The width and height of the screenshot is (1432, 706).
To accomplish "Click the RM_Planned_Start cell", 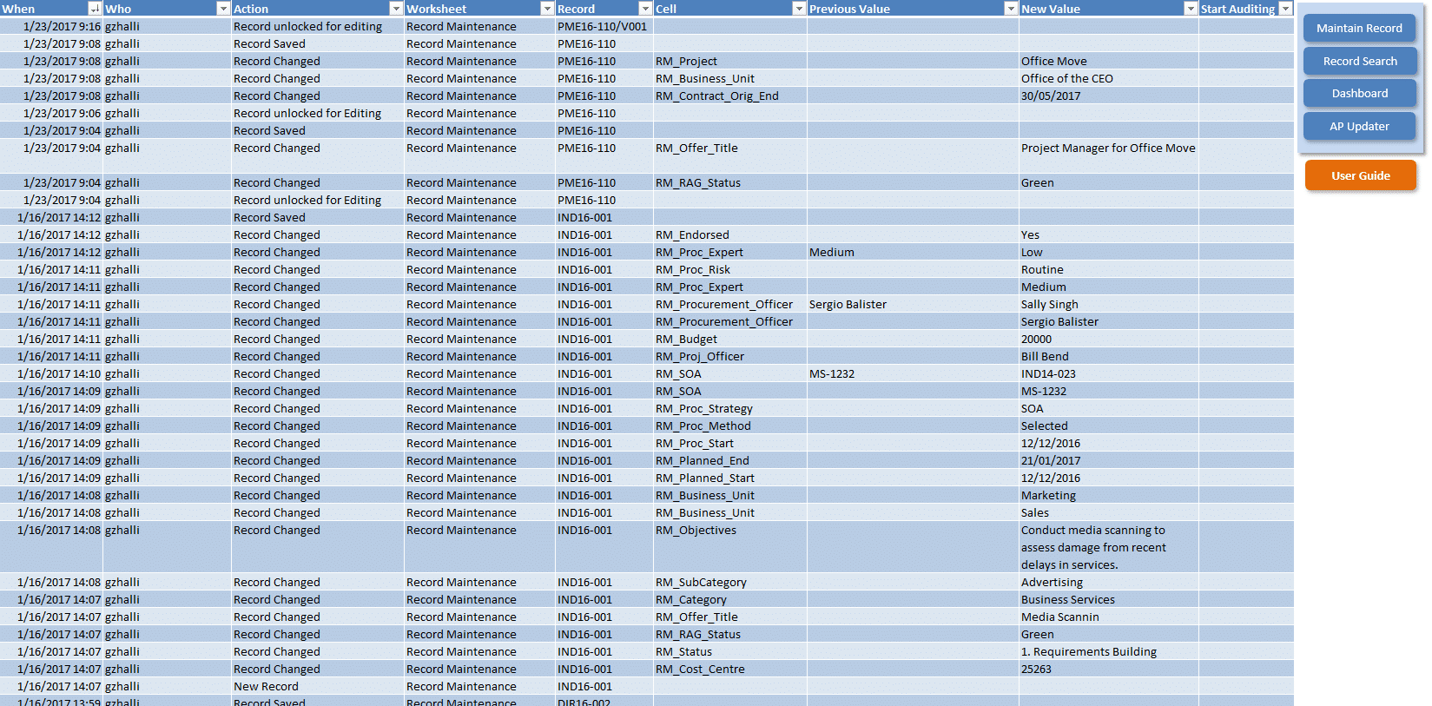I will 730,478.
